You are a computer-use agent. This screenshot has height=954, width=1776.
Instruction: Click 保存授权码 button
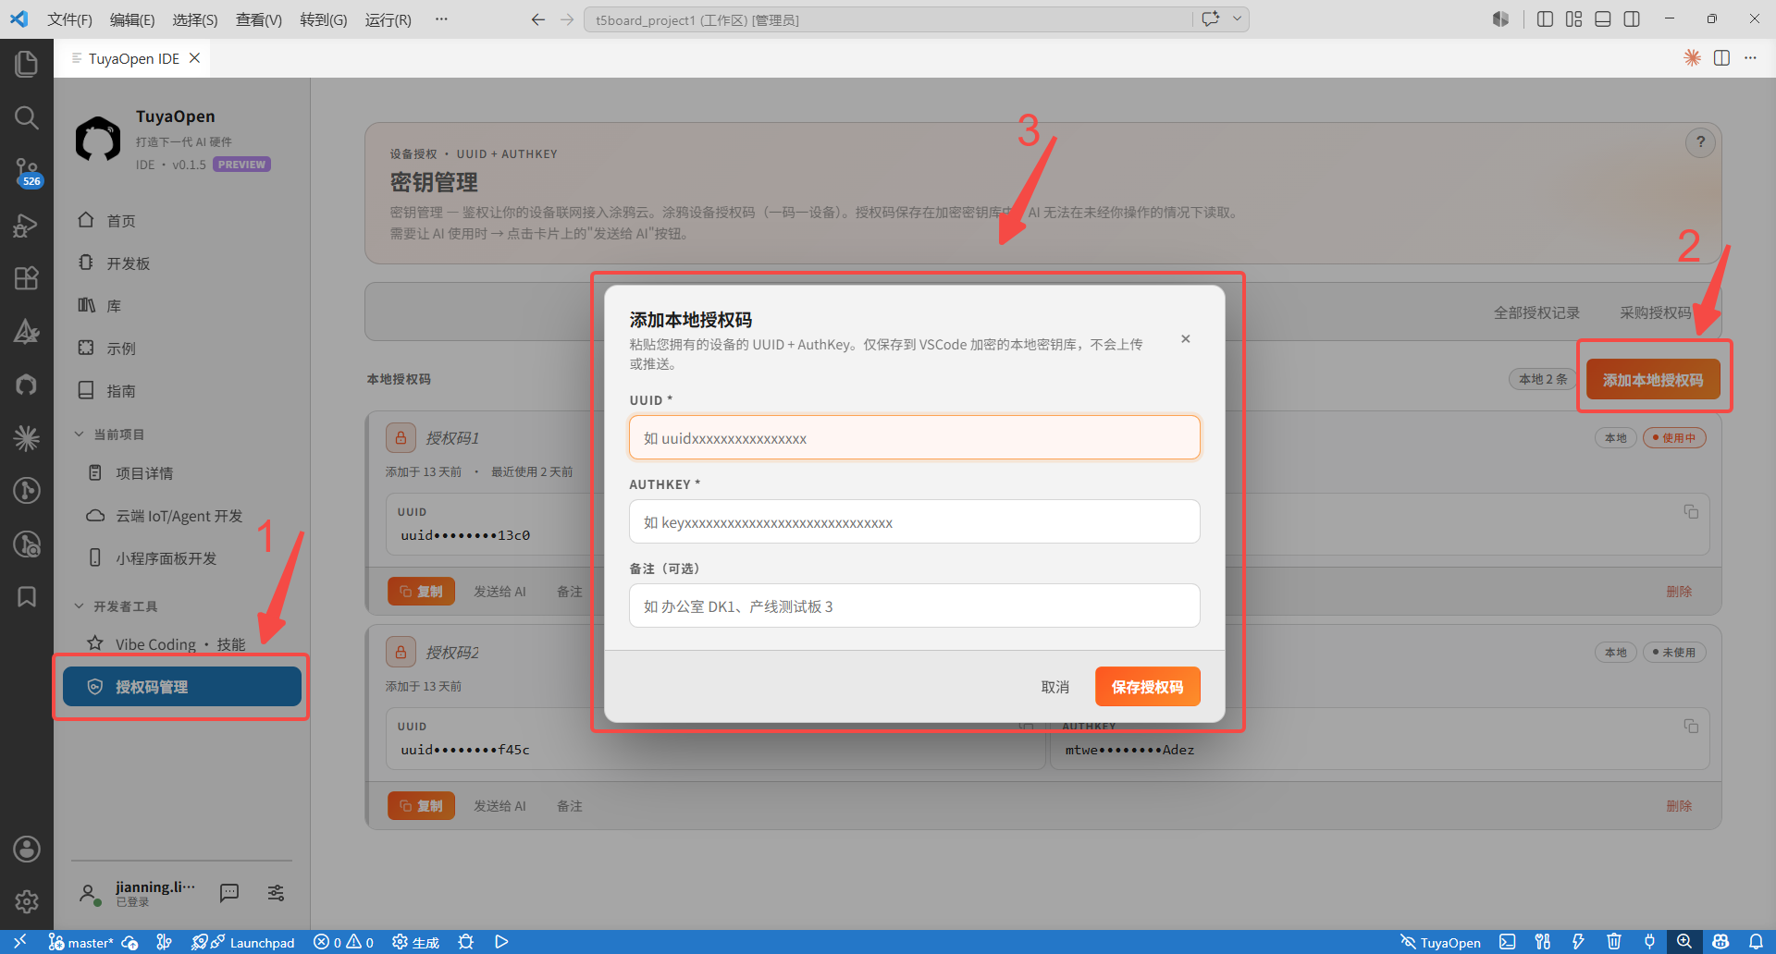tap(1147, 687)
